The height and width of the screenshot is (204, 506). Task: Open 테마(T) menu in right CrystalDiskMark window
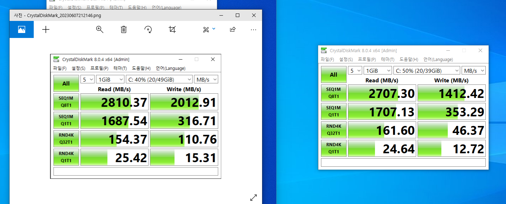pos(388,60)
